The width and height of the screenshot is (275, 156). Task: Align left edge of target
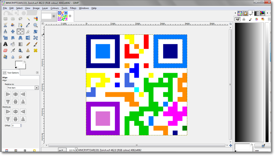8,94
